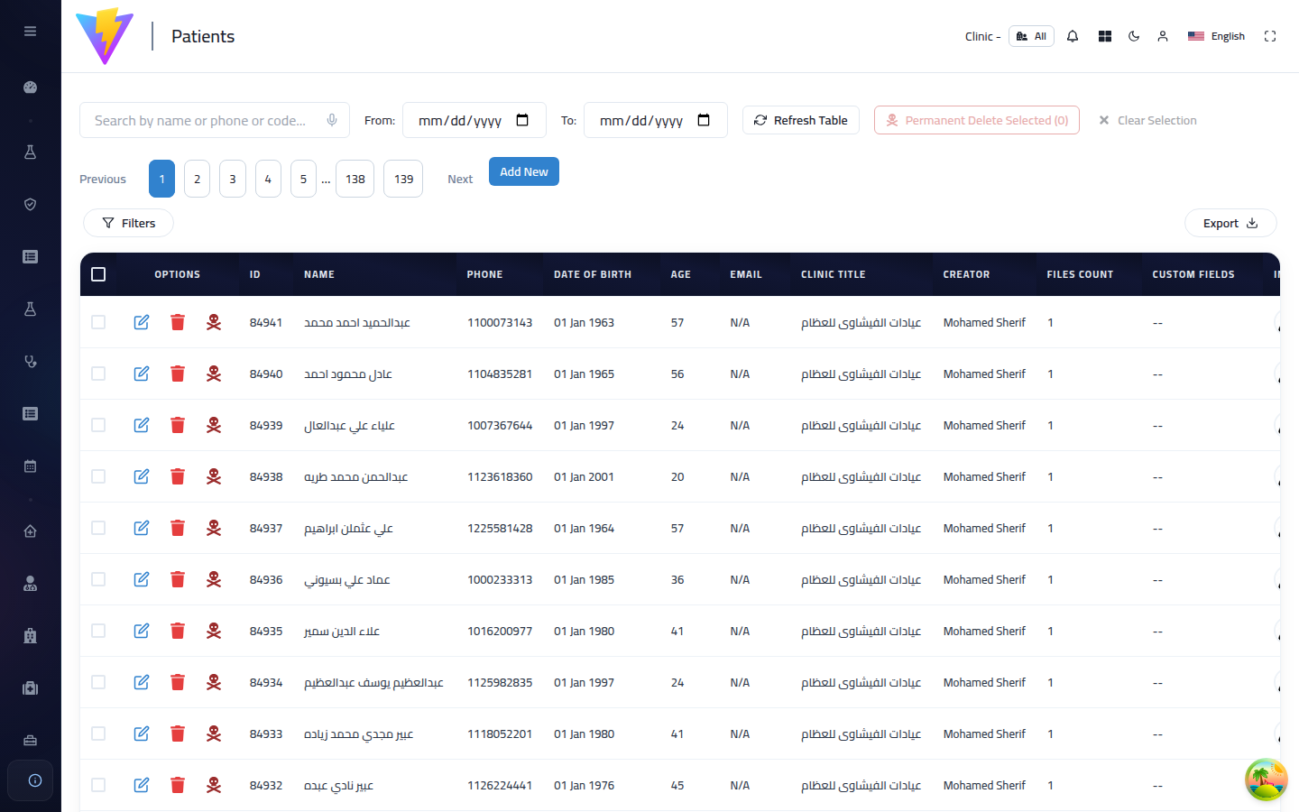Click Permanent Delete Selected button

click(x=977, y=120)
